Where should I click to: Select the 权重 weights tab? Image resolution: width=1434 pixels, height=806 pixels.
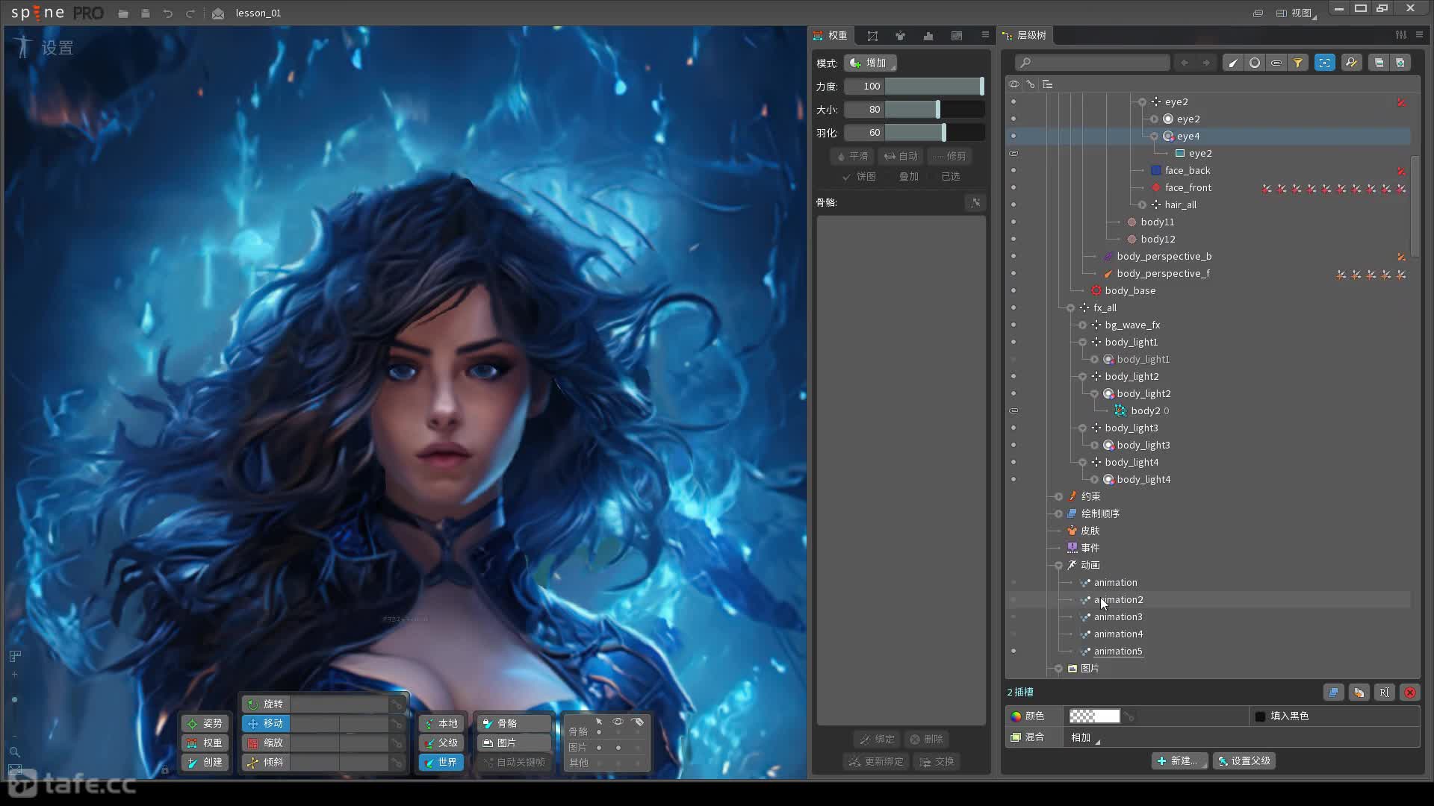[x=830, y=36]
